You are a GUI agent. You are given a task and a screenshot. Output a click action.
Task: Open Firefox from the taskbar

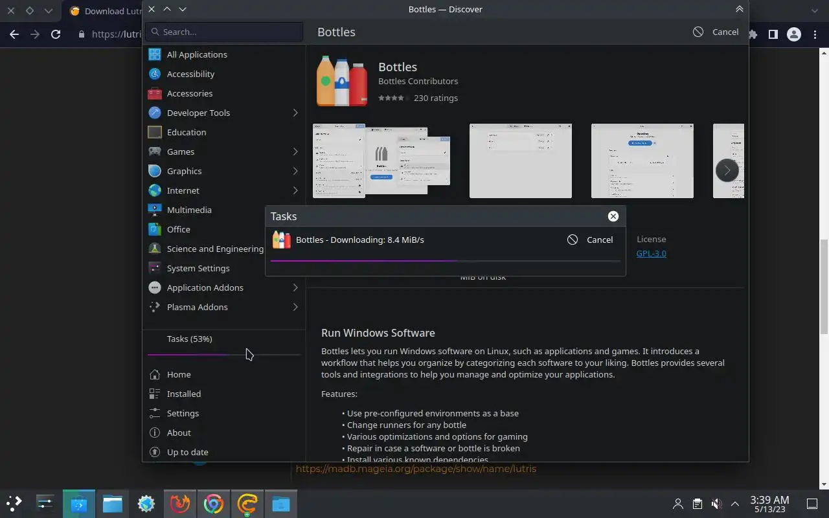pyautogui.click(x=180, y=503)
